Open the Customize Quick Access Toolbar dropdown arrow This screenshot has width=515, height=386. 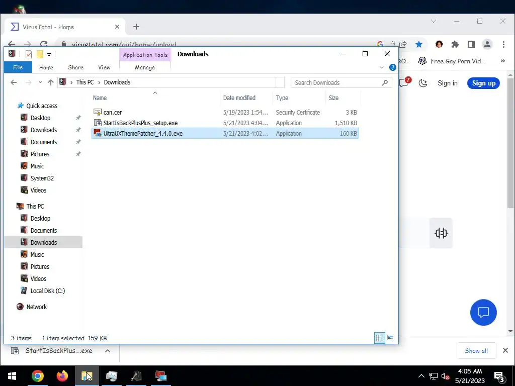pos(49,54)
